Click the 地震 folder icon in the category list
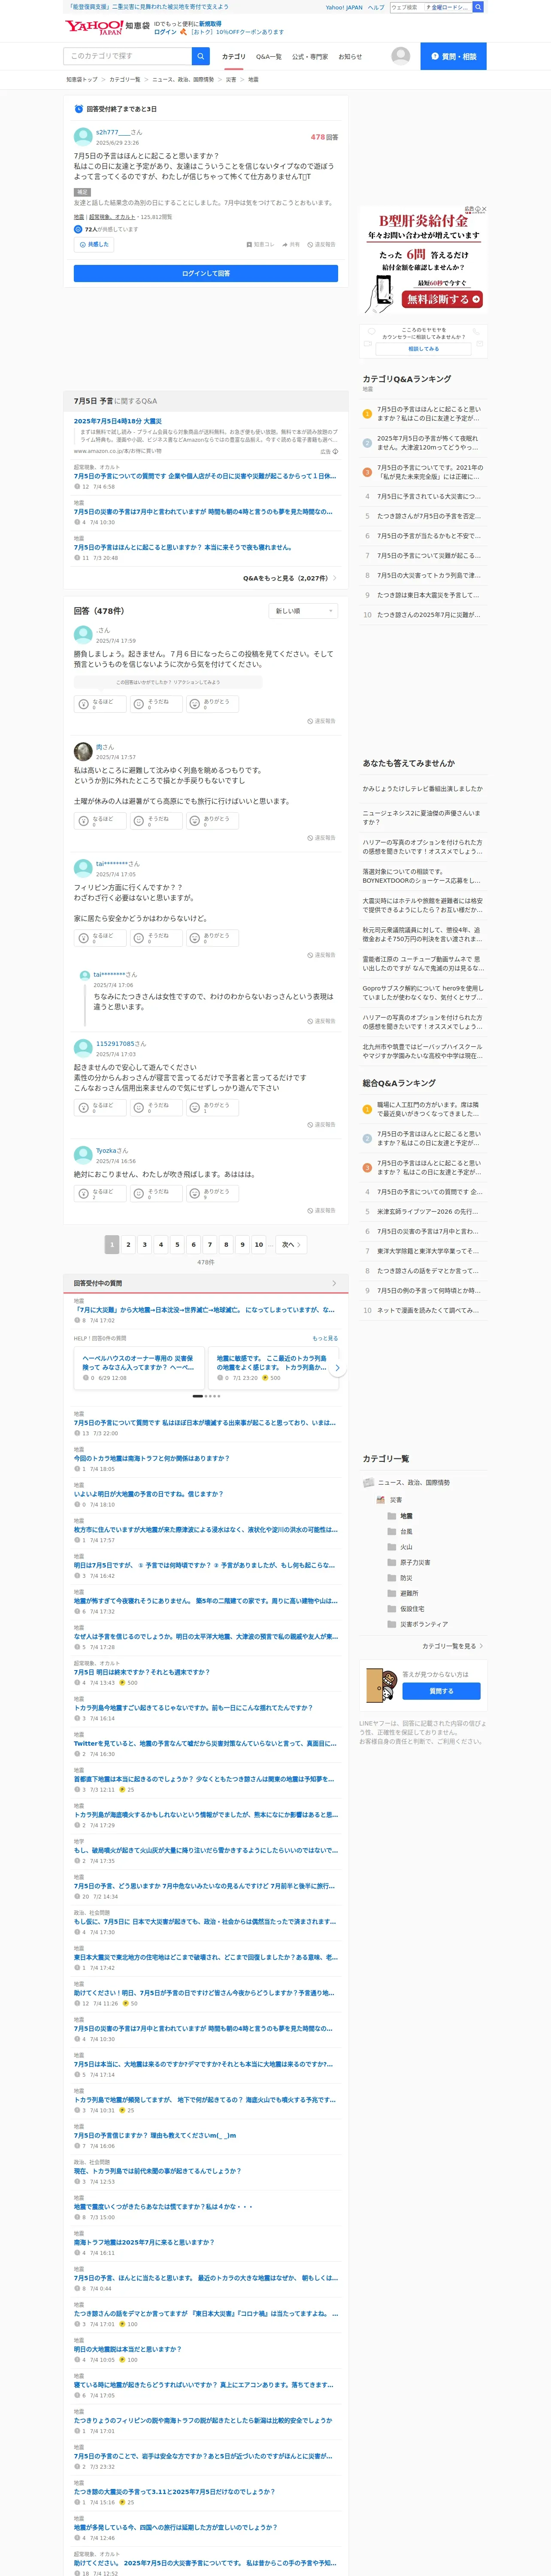This screenshot has width=551, height=2576. point(392,1516)
